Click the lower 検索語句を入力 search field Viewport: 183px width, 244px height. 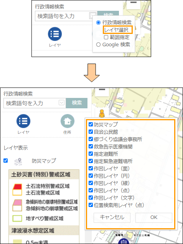32,103
